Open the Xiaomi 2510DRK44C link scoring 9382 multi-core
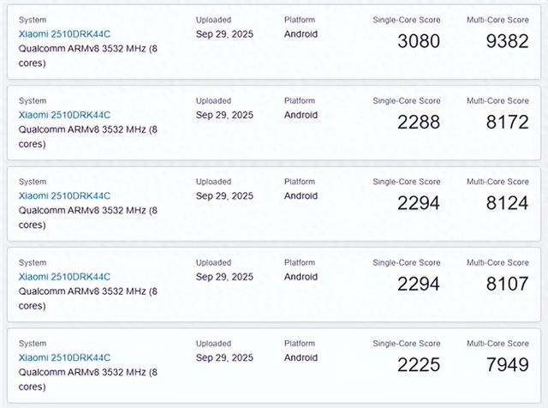The image size is (548, 408). [x=65, y=34]
